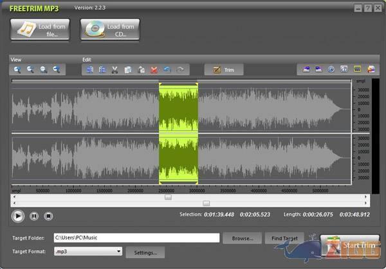This screenshot has height=269, width=386.
Task: Paste audio using the clipboard icon
Action: point(142,70)
